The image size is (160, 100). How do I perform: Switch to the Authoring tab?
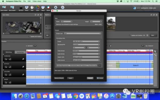click(20, 52)
